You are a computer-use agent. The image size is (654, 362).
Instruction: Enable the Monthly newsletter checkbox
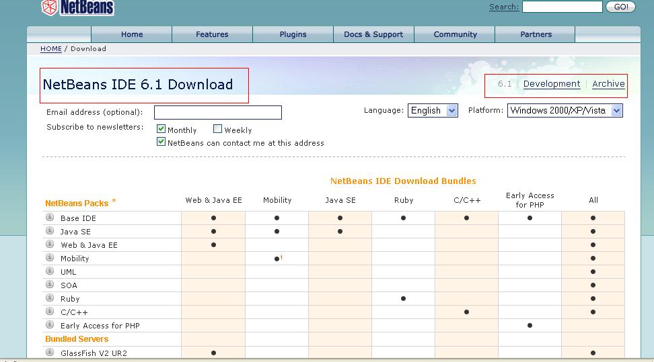[x=161, y=129]
